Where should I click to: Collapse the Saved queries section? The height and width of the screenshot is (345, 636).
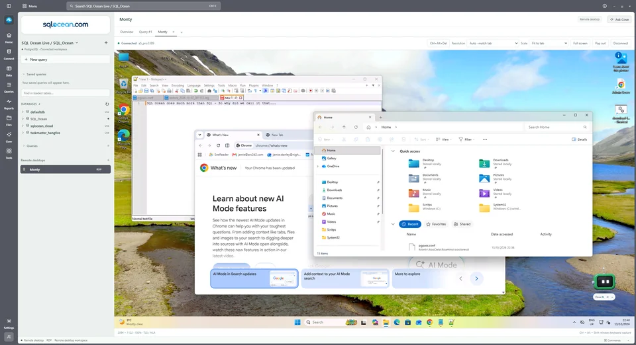coord(24,75)
